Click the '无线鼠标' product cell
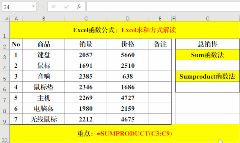The image size is (240, 143). click(44, 119)
